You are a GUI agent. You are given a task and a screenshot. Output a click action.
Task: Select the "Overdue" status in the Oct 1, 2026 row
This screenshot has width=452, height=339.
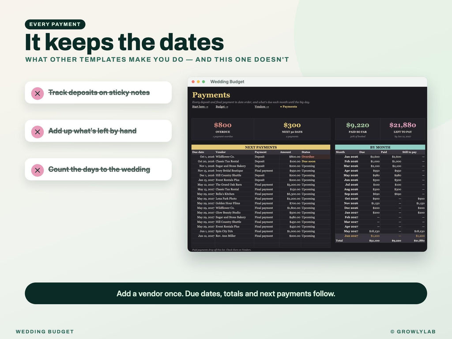tap(308, 157)
